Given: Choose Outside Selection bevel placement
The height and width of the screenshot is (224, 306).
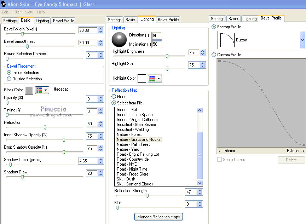Looking at the screenshot, I should tap(9, 79).
